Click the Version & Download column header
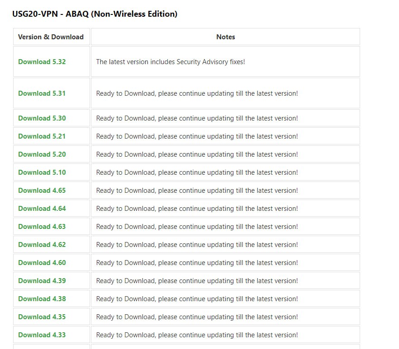 (x=51, y=37)
